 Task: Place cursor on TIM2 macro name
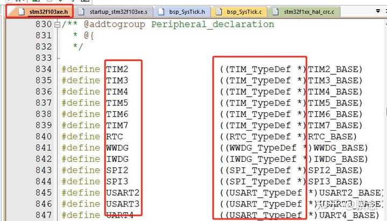click(117, 69)
